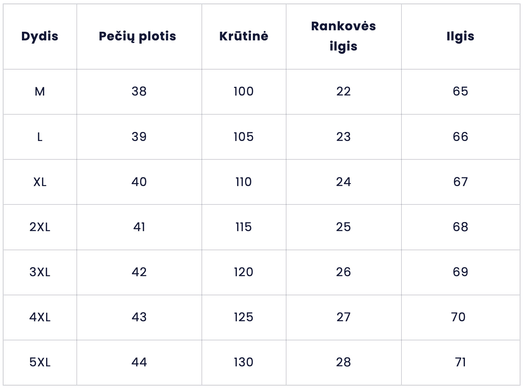Click the Dydis column header
The image size is (524, 388).
tap(40, 36)
